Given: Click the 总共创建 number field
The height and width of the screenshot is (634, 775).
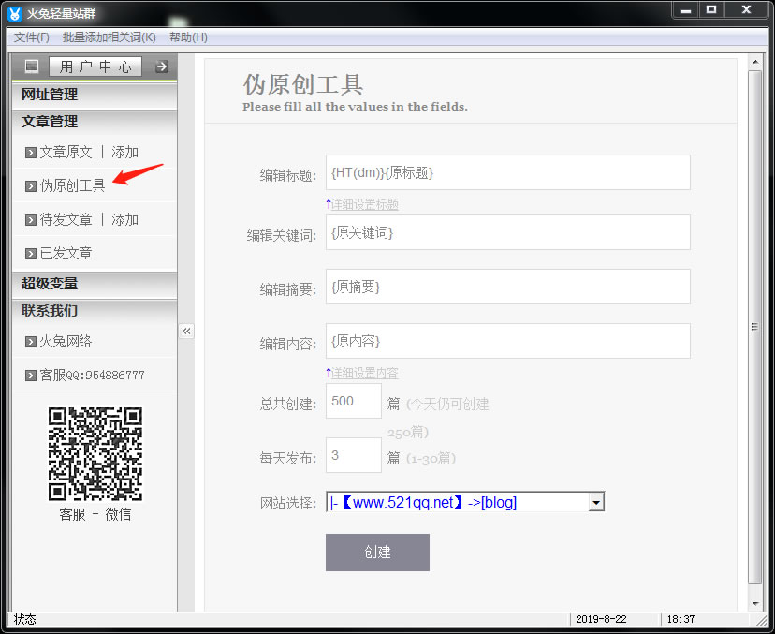Looking at the screenshot, I should (x=353, y=402).
